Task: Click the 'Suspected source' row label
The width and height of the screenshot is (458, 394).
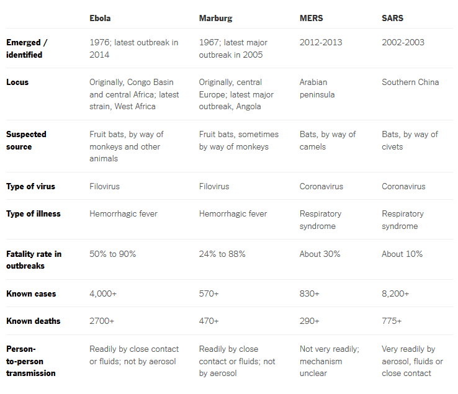Action: click(26, 140)
